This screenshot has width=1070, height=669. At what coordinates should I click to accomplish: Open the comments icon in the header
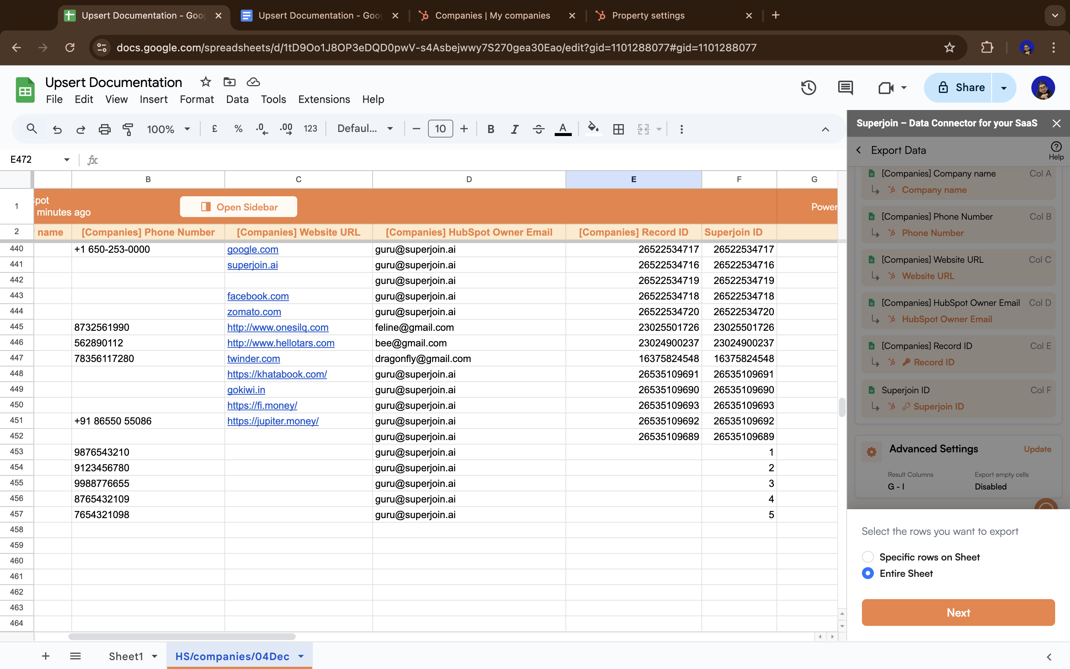[x=845, y=88]
